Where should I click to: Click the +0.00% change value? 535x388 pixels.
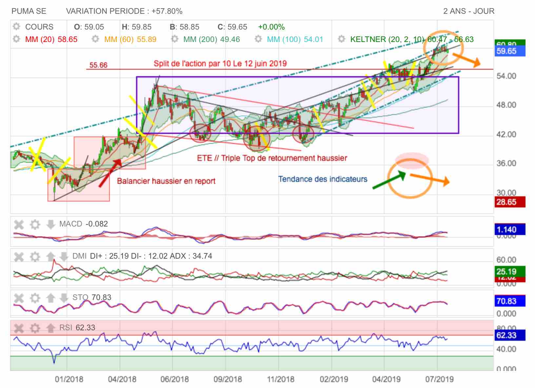(x=271, y=27)
